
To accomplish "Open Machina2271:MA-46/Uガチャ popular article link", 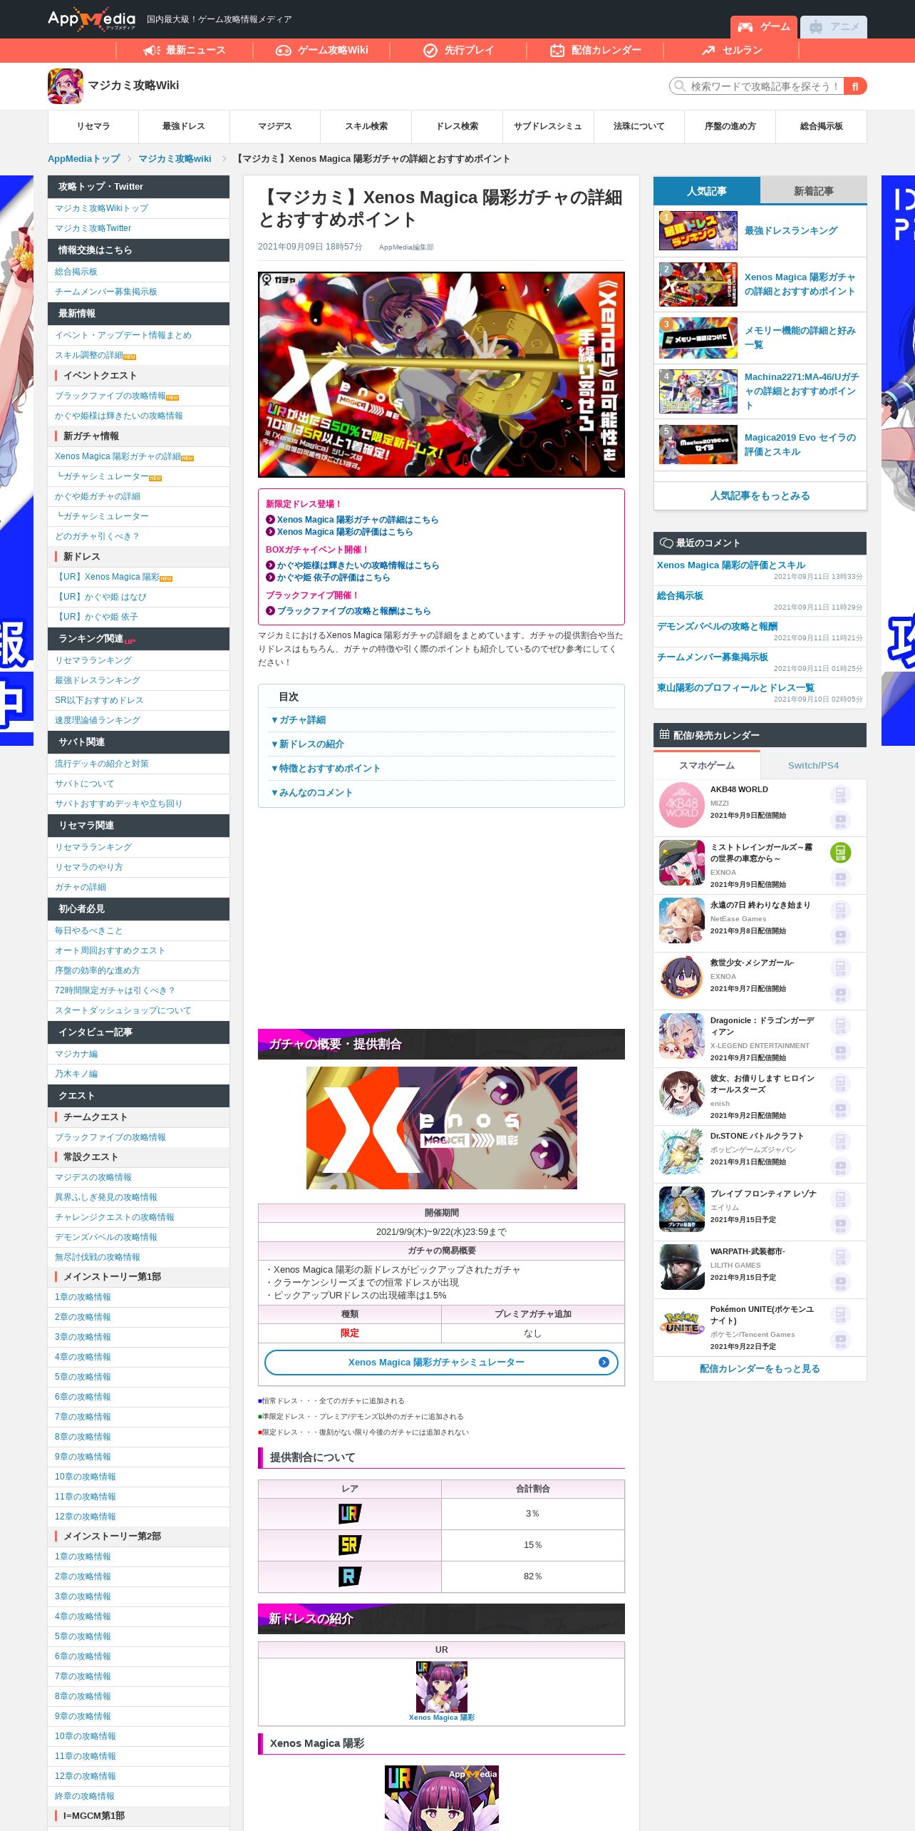I will click(x=802, y=391).
